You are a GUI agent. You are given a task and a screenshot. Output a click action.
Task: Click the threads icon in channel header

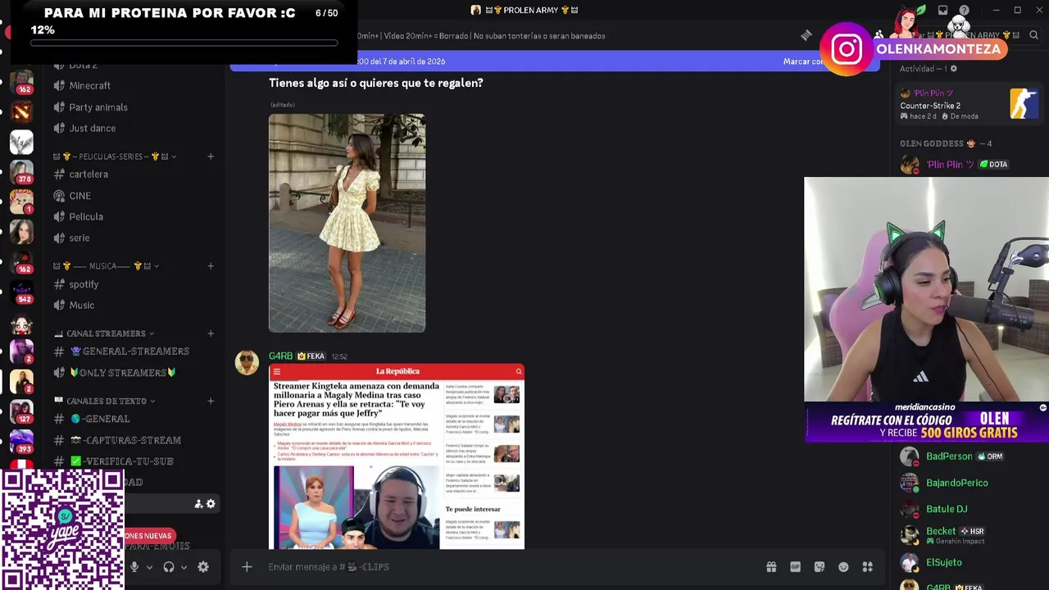tap(806, 35)
